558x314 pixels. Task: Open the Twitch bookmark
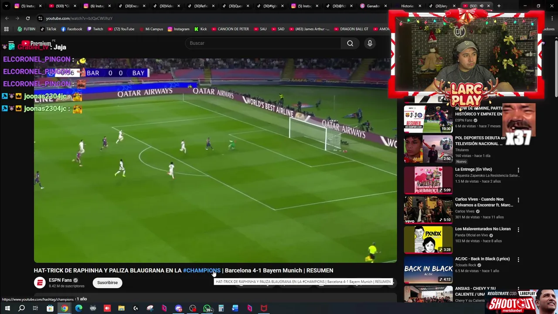(x=95, y=29)
